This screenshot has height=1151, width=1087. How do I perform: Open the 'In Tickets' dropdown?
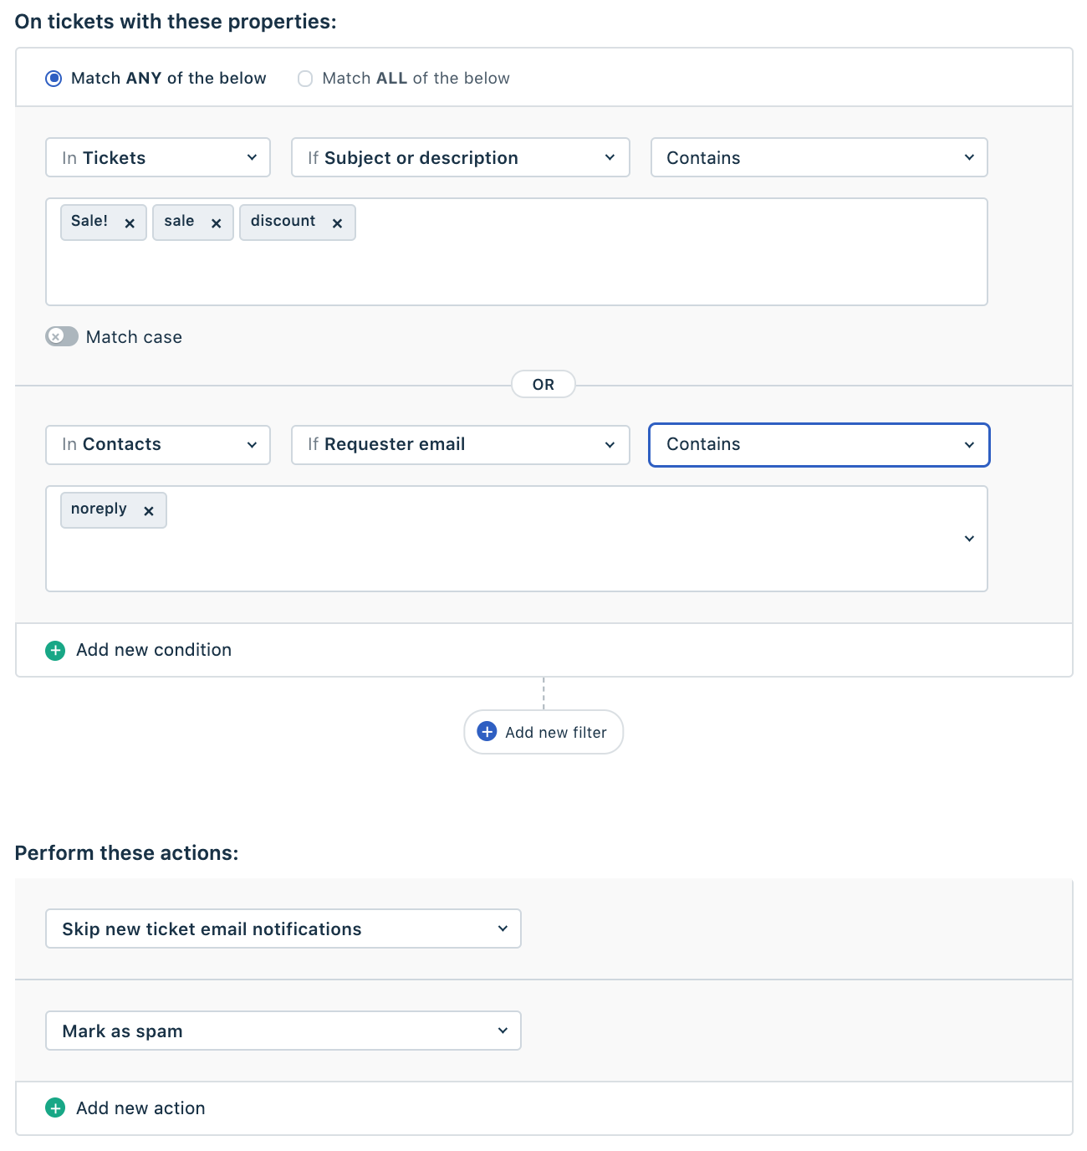(158, 157)
